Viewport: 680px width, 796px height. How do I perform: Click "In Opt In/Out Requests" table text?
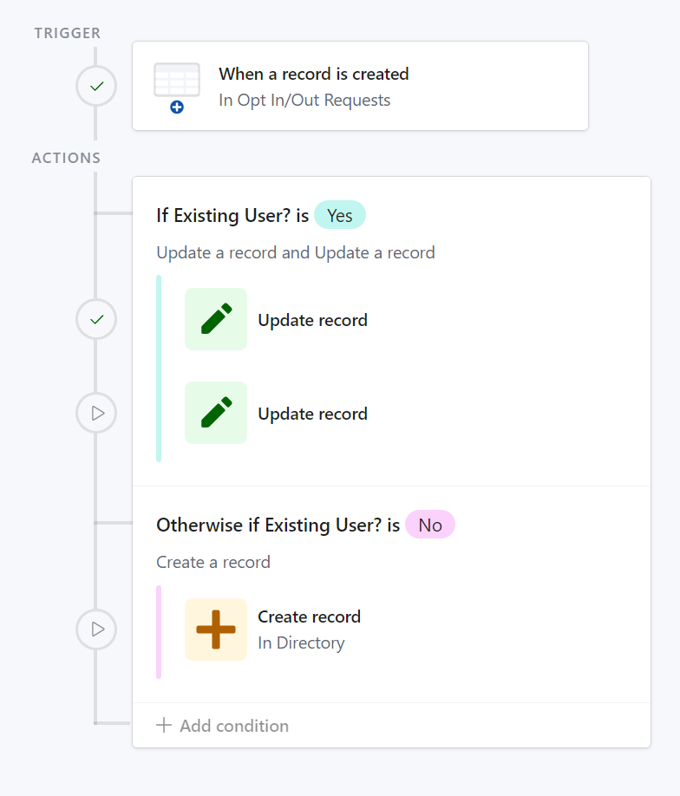tap(304, 101)
